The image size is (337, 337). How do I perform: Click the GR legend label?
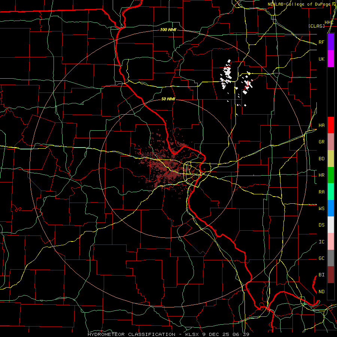point(322,142)
